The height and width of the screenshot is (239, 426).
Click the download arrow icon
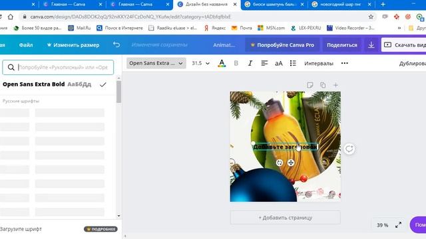[371, 45]
